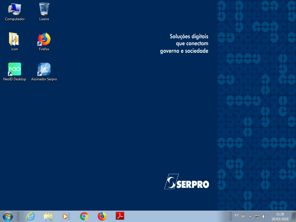The image size is (296, 222).
Task: Open the Windows Start menu
Action: point(8,216)
